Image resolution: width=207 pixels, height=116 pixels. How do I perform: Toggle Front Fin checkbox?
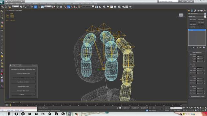(x=191, y=76)
